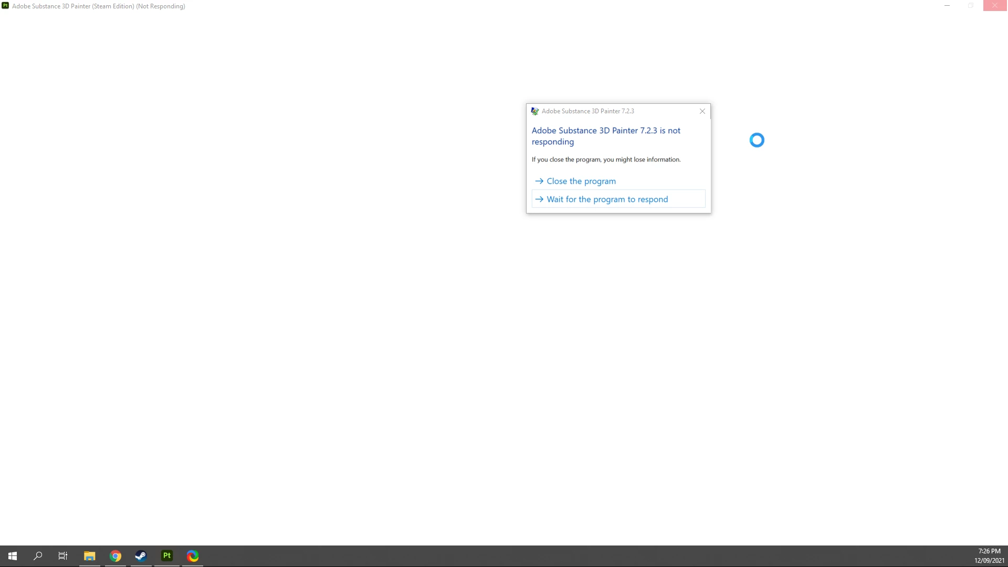Image resolution: width=1008 pixels, height=567 pixels.
Task: Click the restore button of main window
Action: (x=971, y=6)
